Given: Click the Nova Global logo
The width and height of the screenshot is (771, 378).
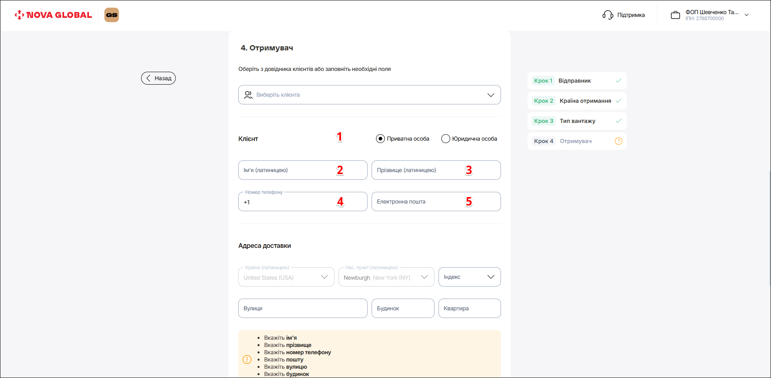Looking at the screenshot, I should pyautogui.click(x=53, y=15).
